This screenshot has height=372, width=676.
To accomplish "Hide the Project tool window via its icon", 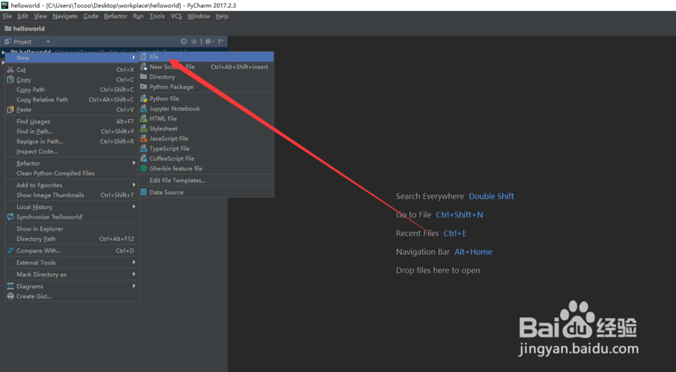I will tap(221, 41).
